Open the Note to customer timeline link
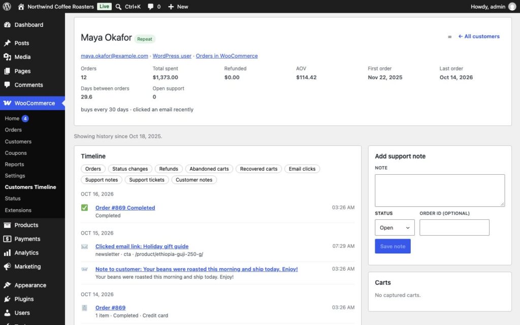The image size is (520, 325). point(197,269)
